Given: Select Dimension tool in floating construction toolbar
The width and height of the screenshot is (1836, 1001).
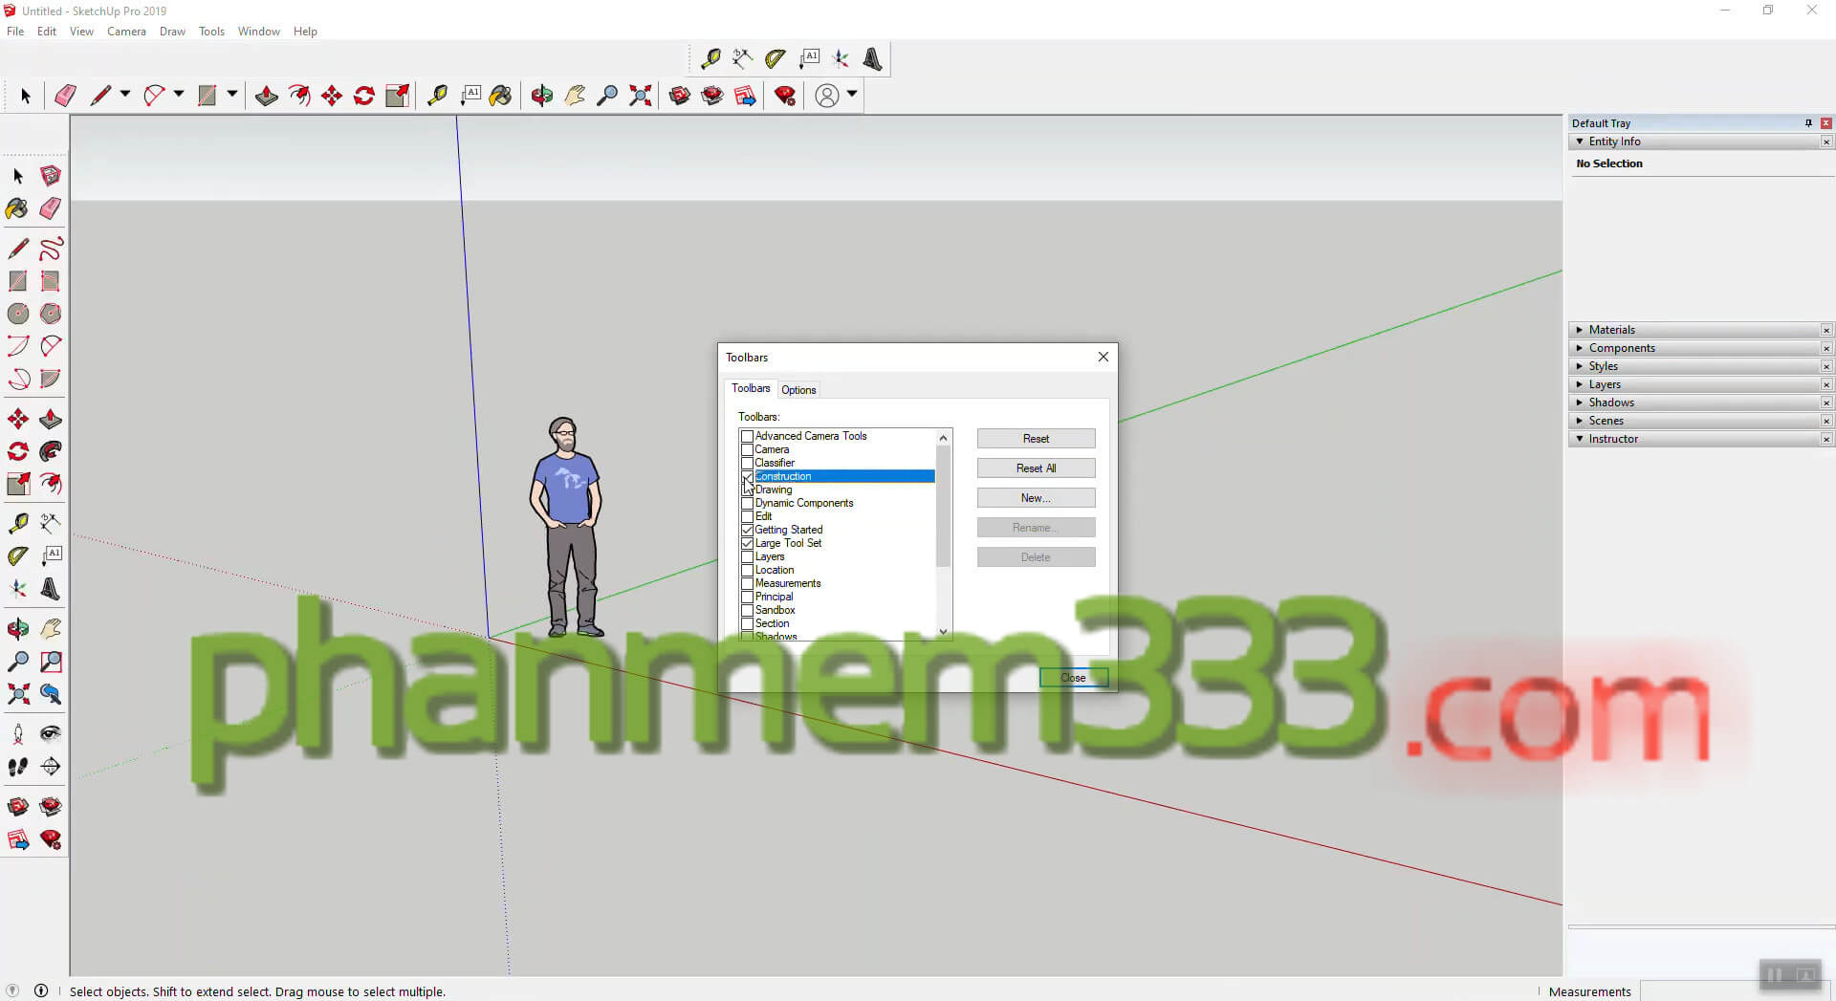Looking at the screenshot, I should tap(742, 59).
